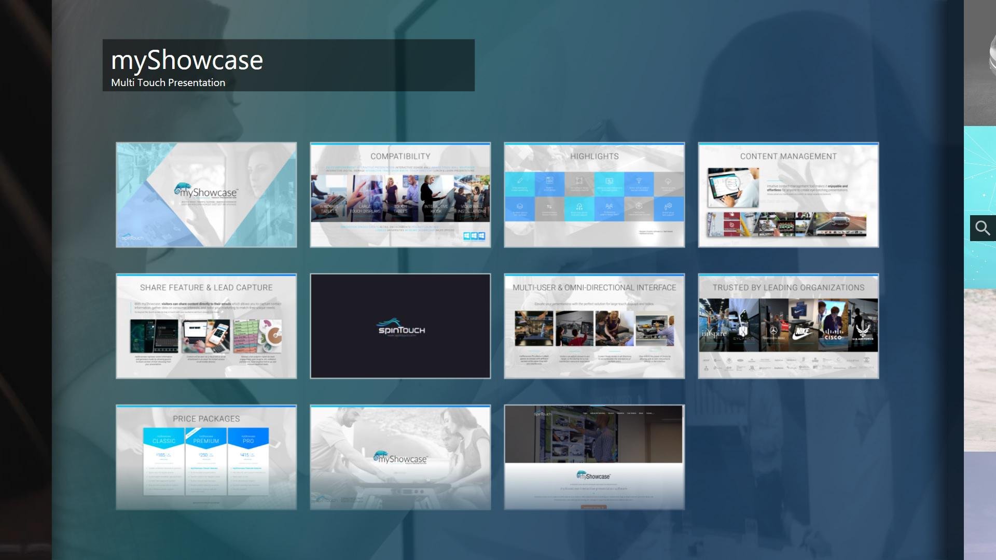Click the search magnifier icon
The width and height of the screenshot is (996, 560).
[983, 228]
